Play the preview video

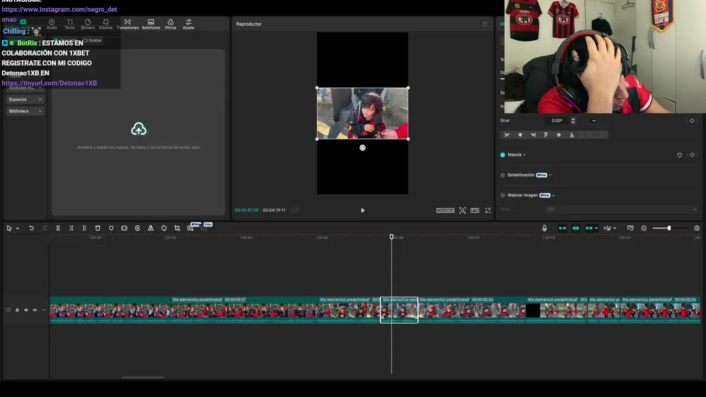(362, 210)
